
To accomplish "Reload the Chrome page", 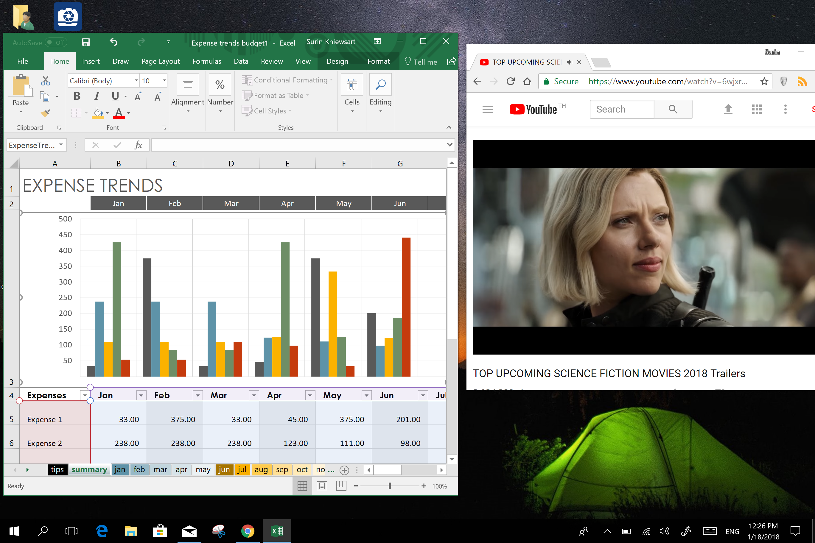I will click(510, 81).
